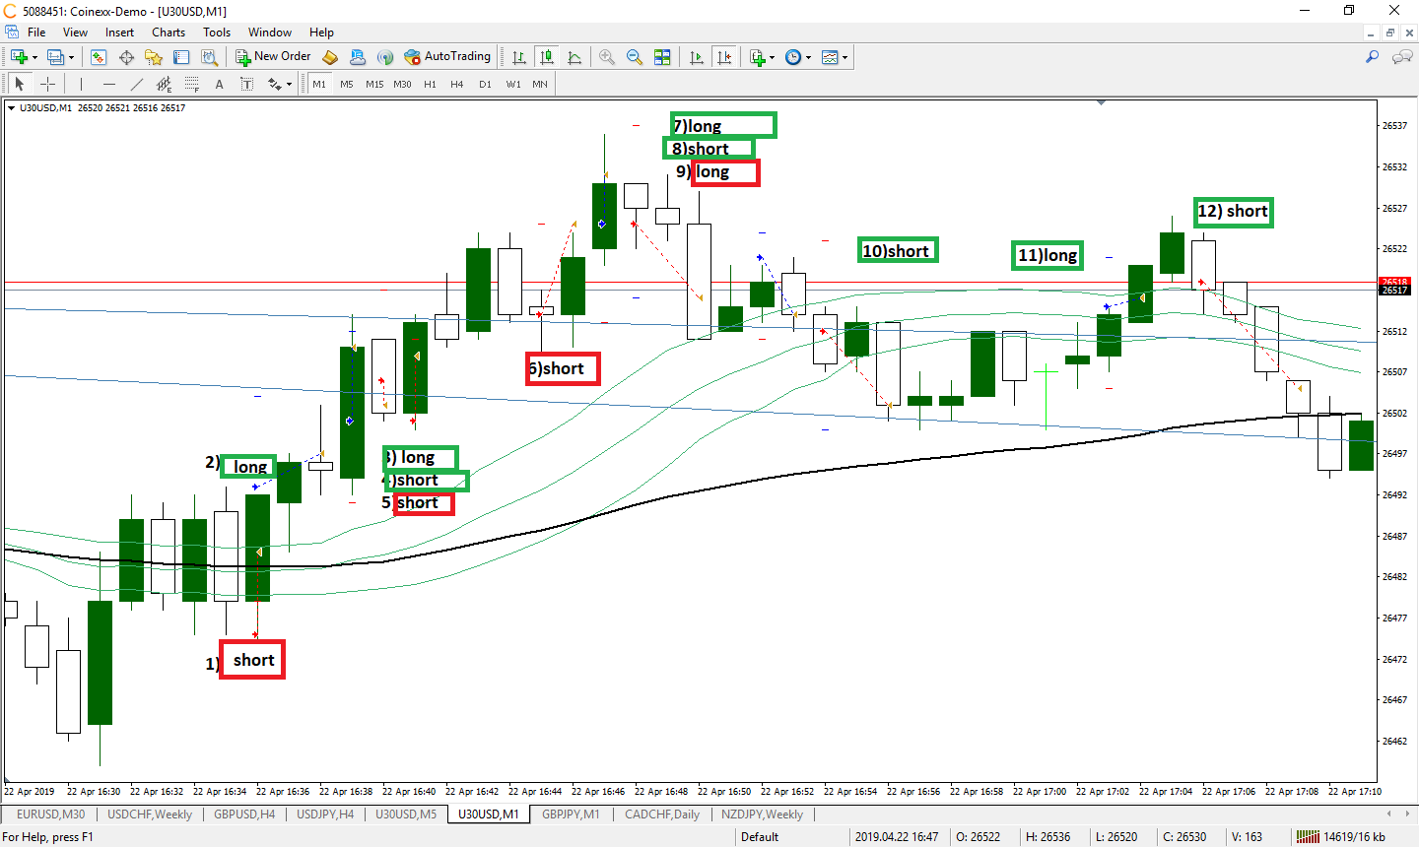Draw a vertical line tool
The width and height of the screenshot is (1419, 847).
point(81,85)
